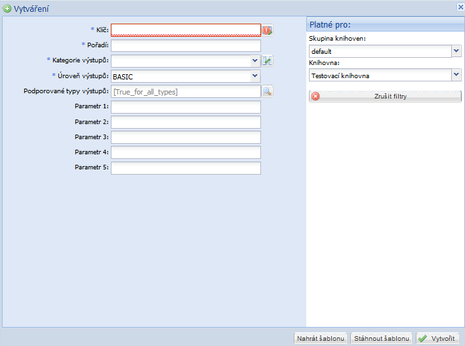Focus the Parametr 2 text box
Image resolution: width=465 pixels, height=346 pixels.
[186, 122]
